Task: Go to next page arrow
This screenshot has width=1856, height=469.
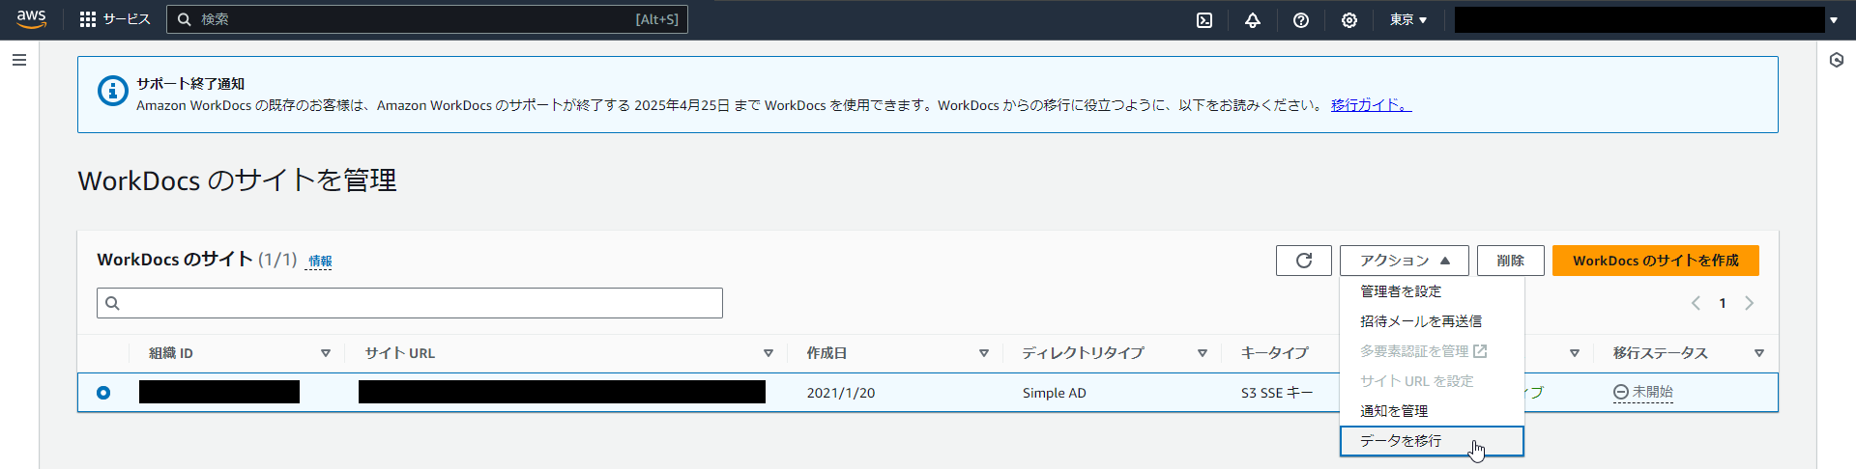Action: [x=1750, y=303]
